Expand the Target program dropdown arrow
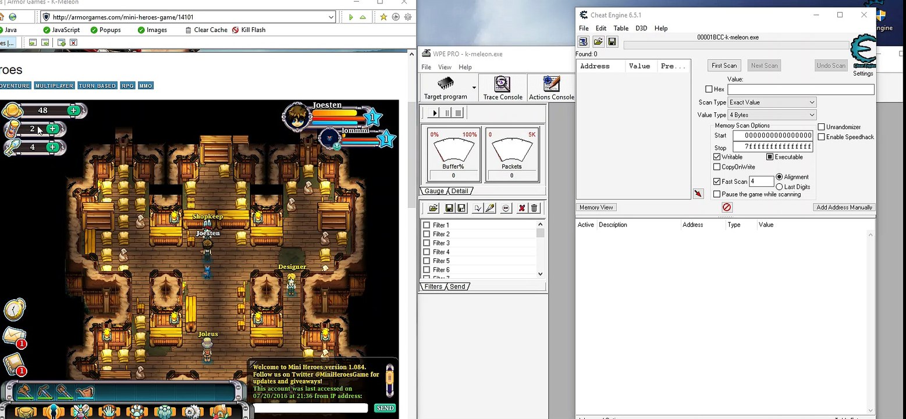Image resolution: width=906 pixels, height=419 pixels. (x=474, y=88)
